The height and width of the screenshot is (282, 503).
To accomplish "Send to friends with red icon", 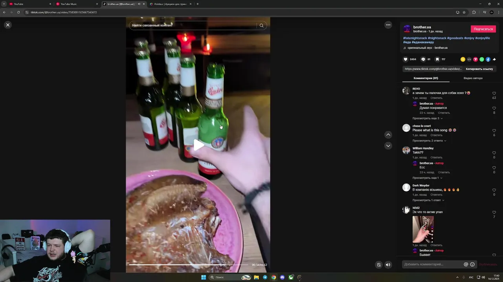I will 475,60.
